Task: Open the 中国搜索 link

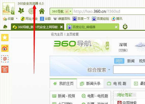Action: [x=129, y=102]
